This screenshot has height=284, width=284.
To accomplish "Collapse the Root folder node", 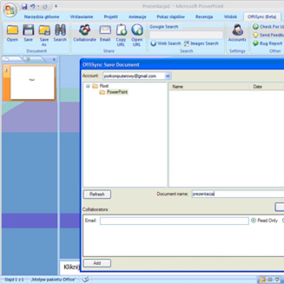I will pyautogui.click(x=88, y=86).
